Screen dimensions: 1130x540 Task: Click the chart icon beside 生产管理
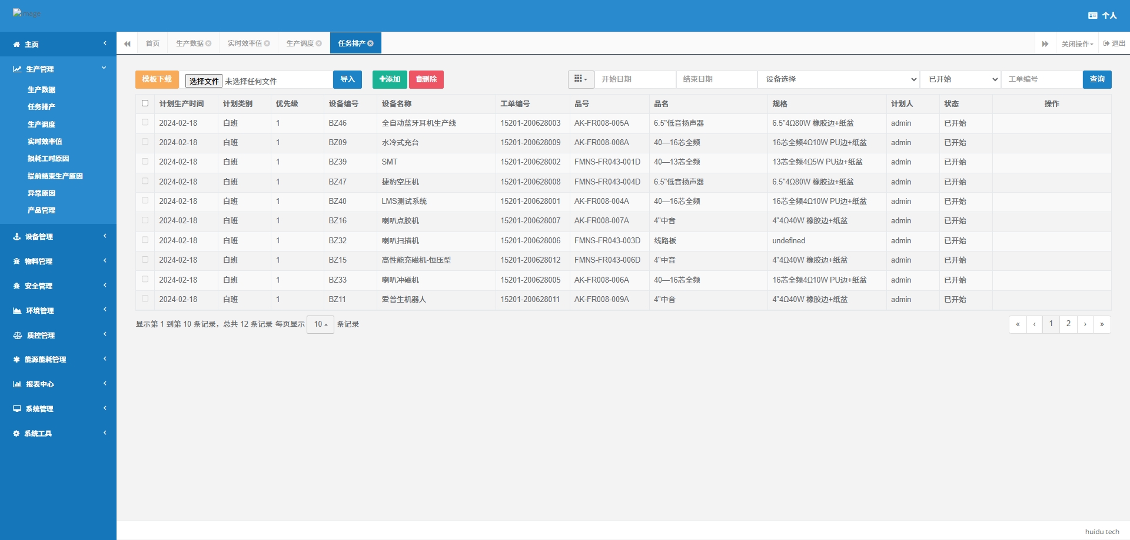click(17, 69)
